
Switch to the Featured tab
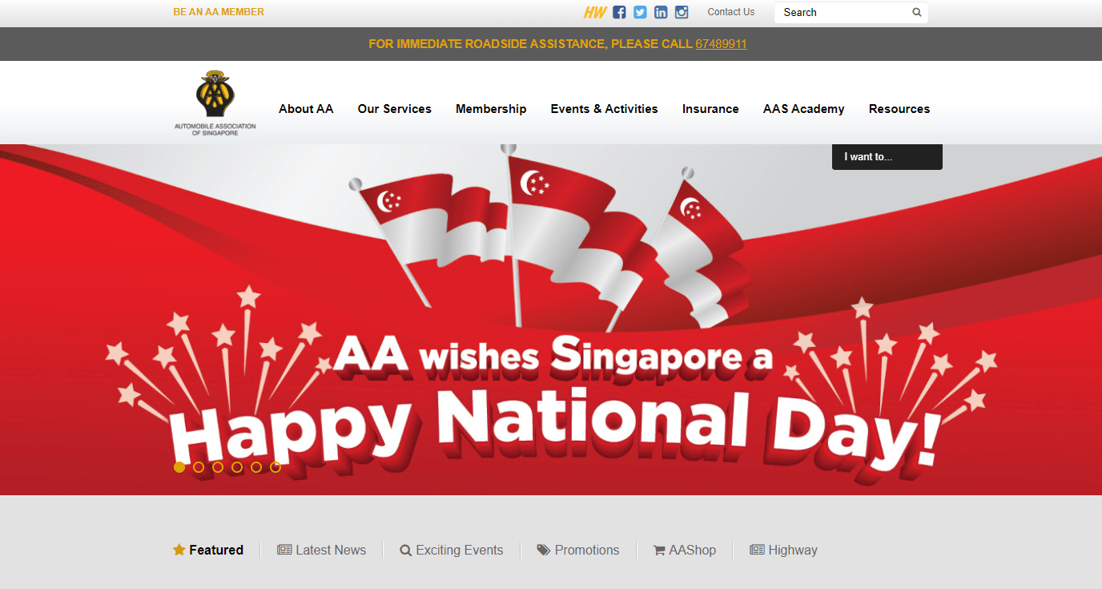pyautogui.click(x=208, y=551)
